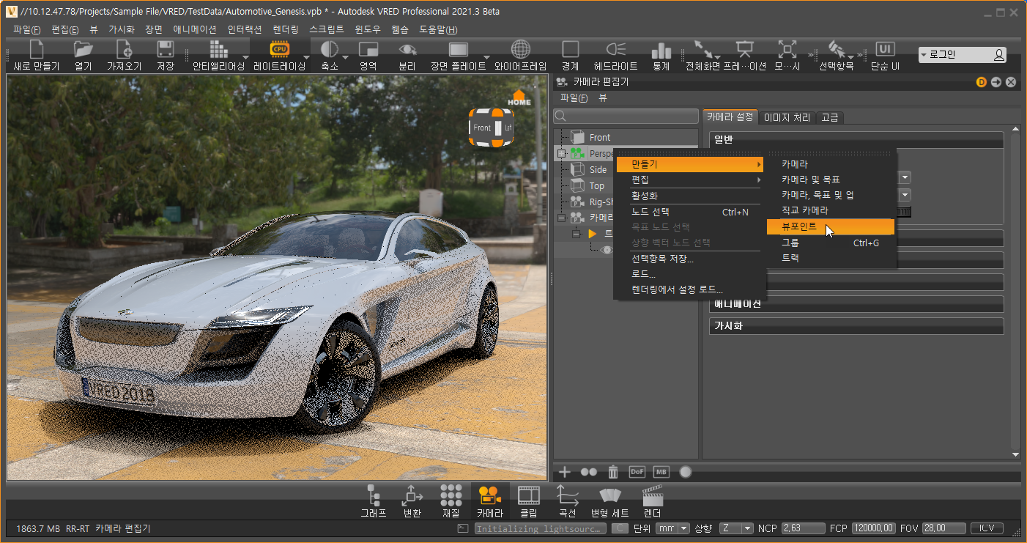Open the Curve editor icon
This screenshot has width=1027, height=543.
[567, 496]
